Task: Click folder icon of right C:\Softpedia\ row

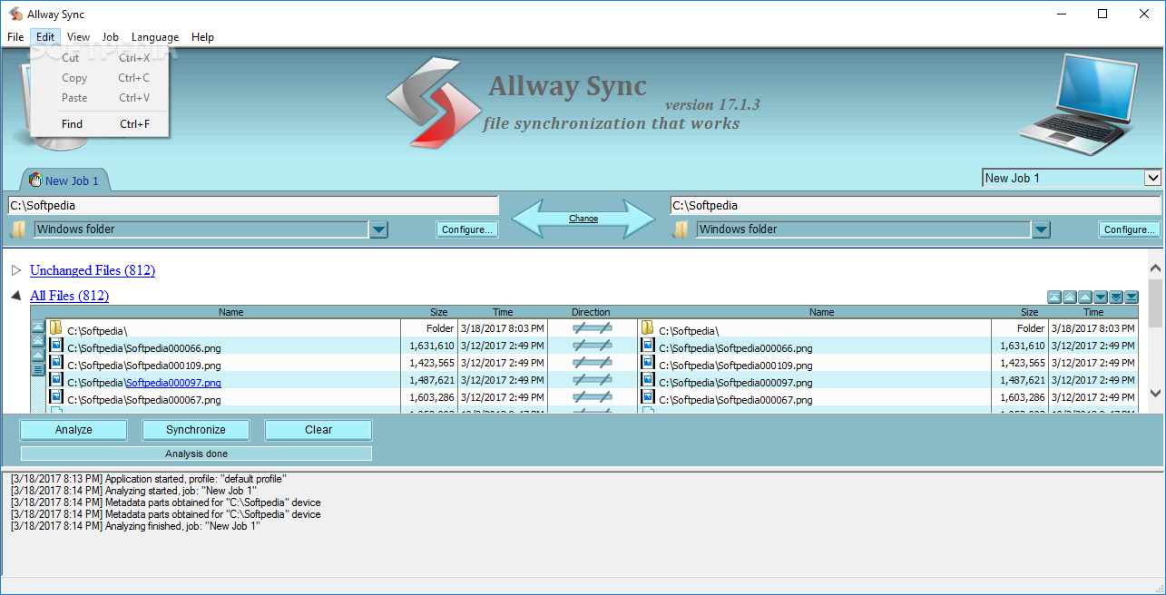Action: (x=648, y=327)
